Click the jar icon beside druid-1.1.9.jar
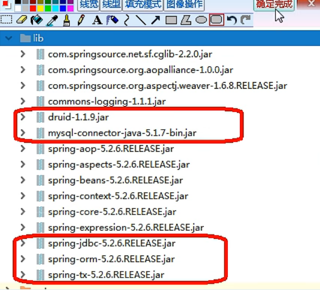Screen dimensions: 320x290 tap(40, 117)
